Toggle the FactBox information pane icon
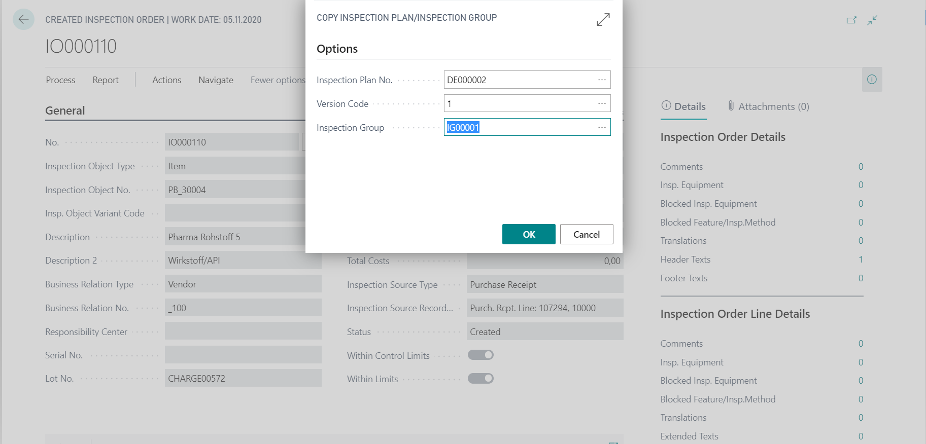926x444 pixels. pos(872,80)
